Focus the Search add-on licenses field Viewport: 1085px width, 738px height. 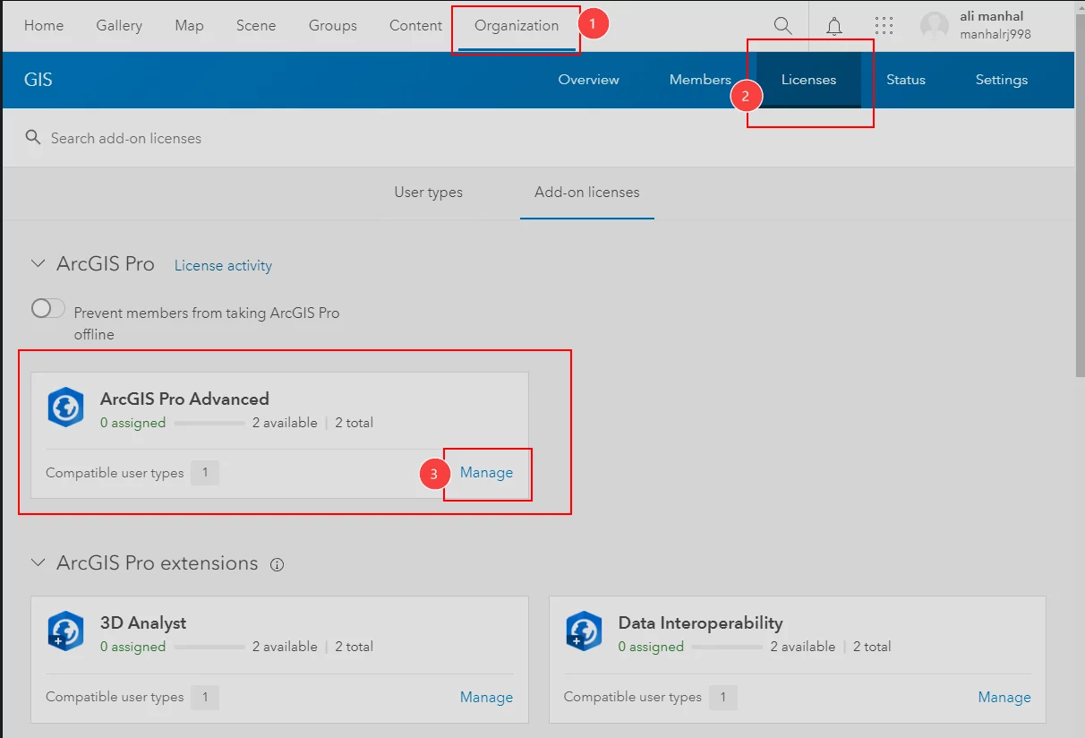537,138
